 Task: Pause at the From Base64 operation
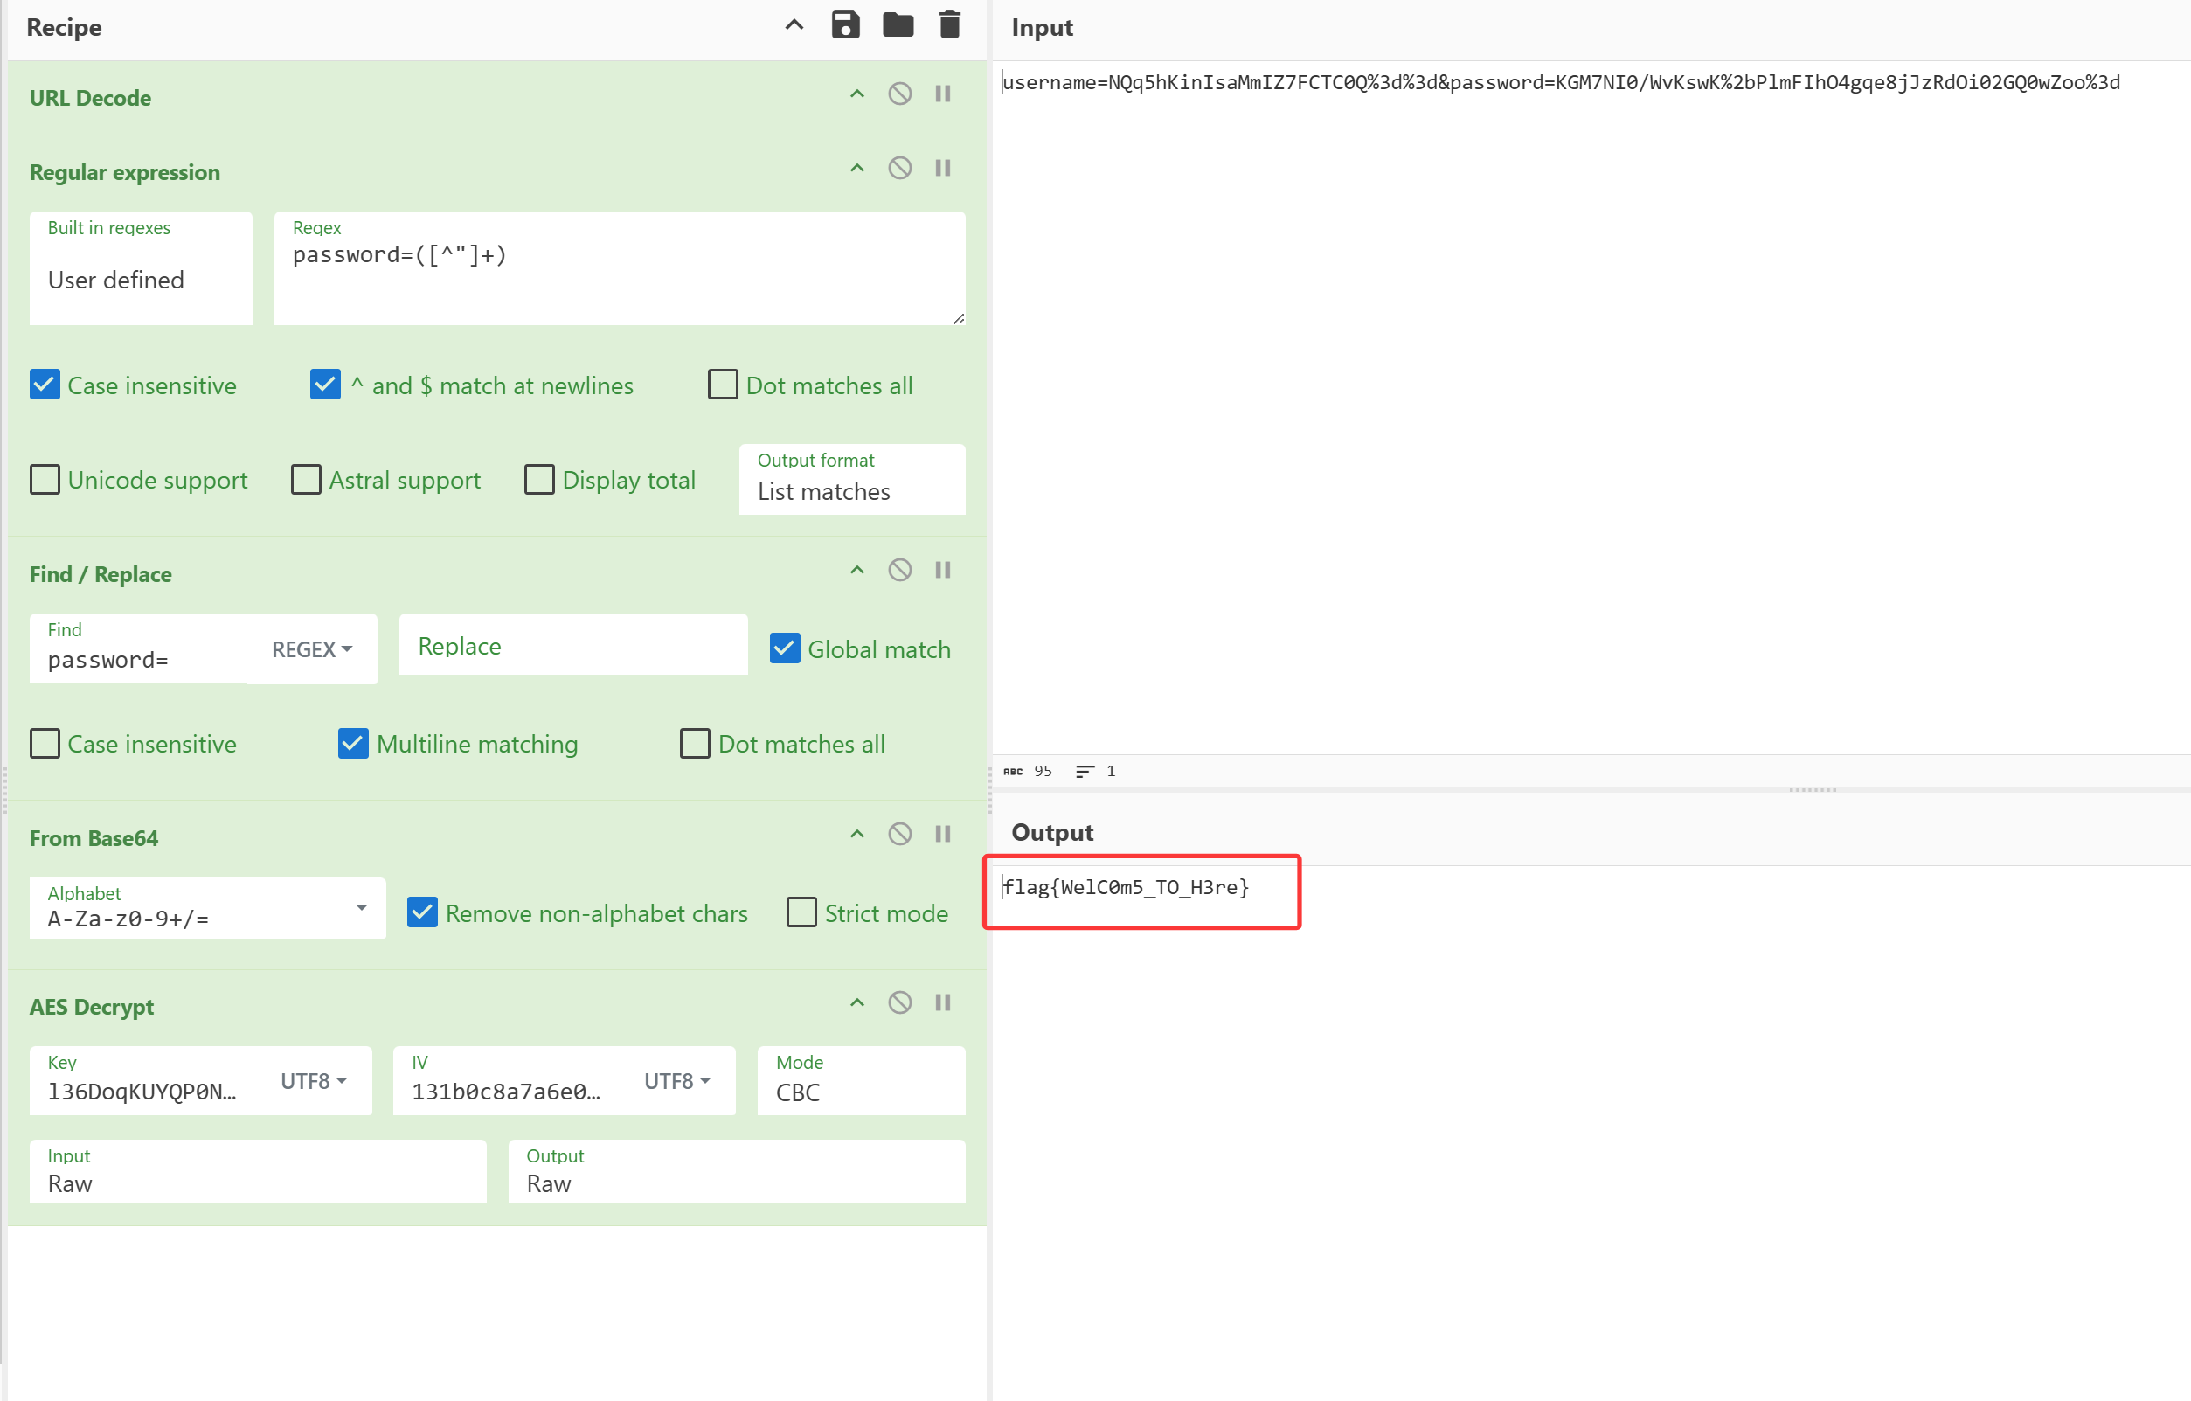pos(943,835)
